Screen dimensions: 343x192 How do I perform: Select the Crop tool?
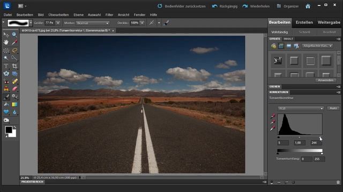(x=14, y=66)
